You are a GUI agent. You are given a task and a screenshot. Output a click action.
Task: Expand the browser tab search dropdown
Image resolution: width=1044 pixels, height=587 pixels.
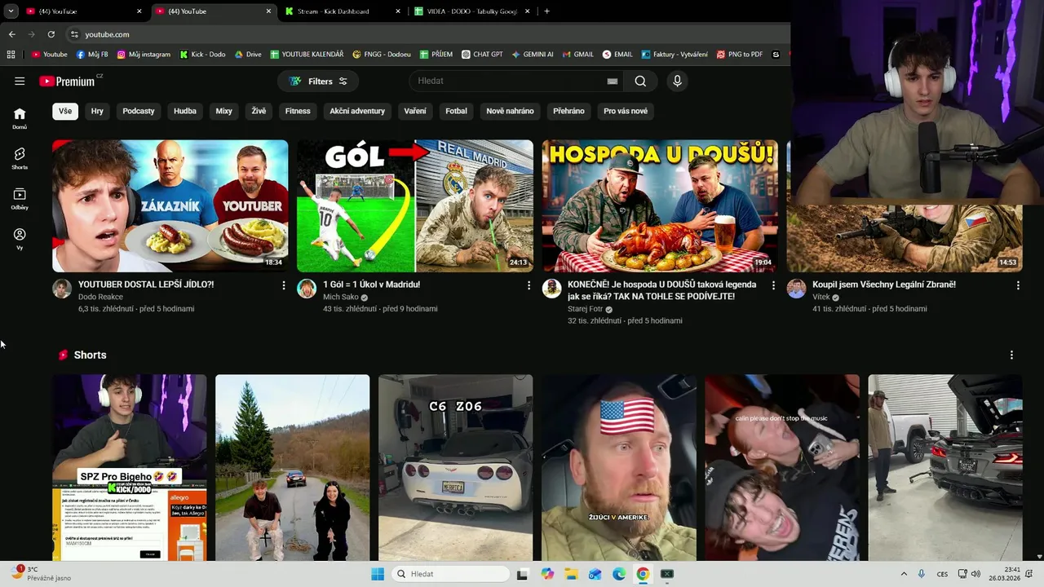tap(11, 11)
